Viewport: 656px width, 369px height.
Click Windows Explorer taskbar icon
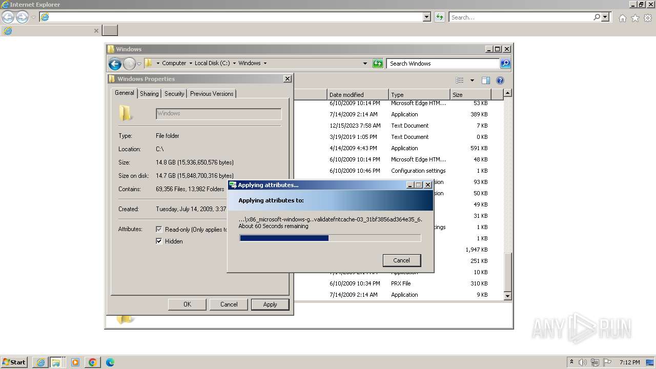(x=55, y=362)
